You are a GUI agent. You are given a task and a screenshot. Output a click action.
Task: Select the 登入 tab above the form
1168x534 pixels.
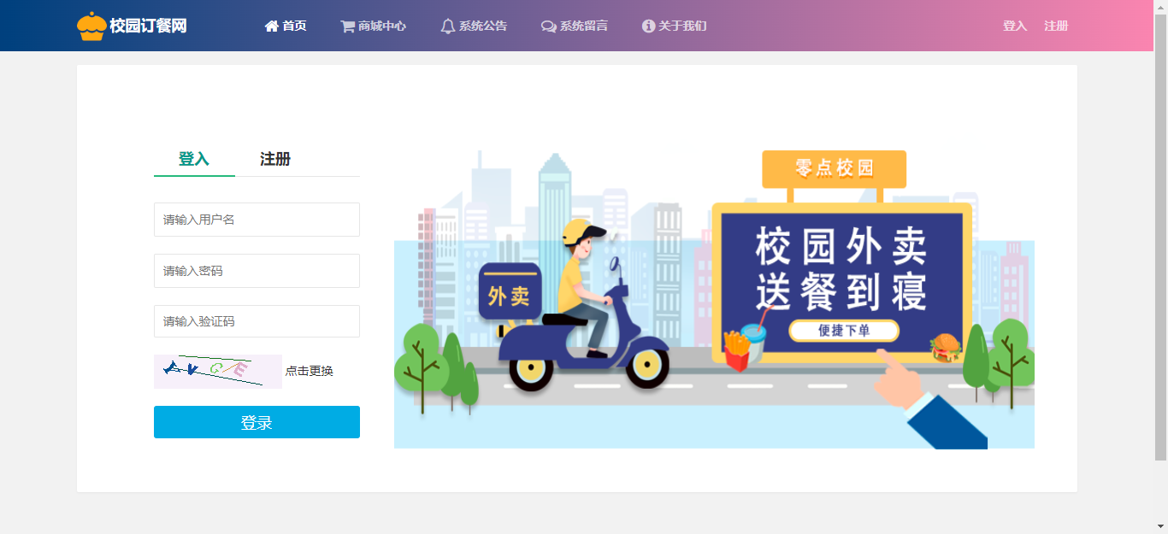coord(194,159)
